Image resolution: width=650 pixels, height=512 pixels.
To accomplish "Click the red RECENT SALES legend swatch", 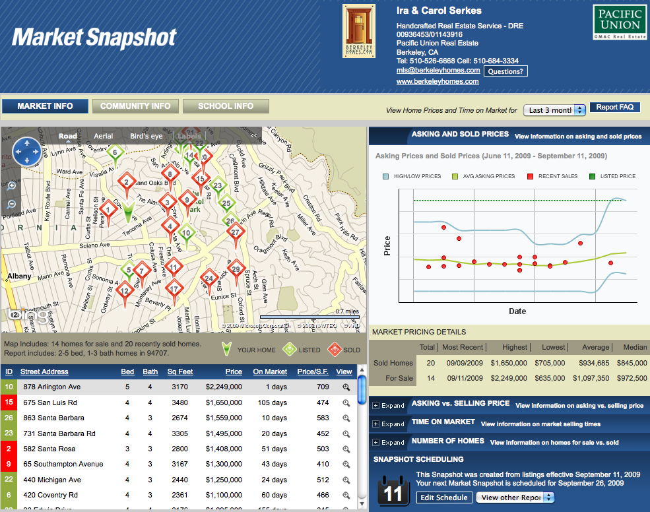I will 529,176.
